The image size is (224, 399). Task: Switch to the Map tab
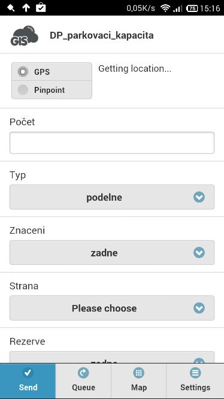(x=138, y=381)
